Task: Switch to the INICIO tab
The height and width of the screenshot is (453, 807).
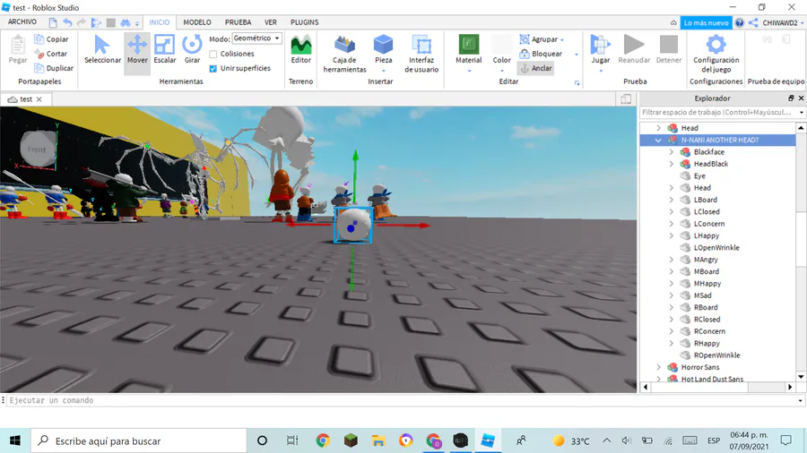Action: (159, 22)
